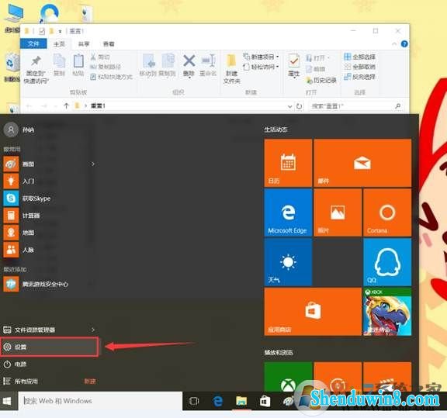447x418 pixels.
Task: Switch to the blue File ribbon tab
Action: (33, 44)
